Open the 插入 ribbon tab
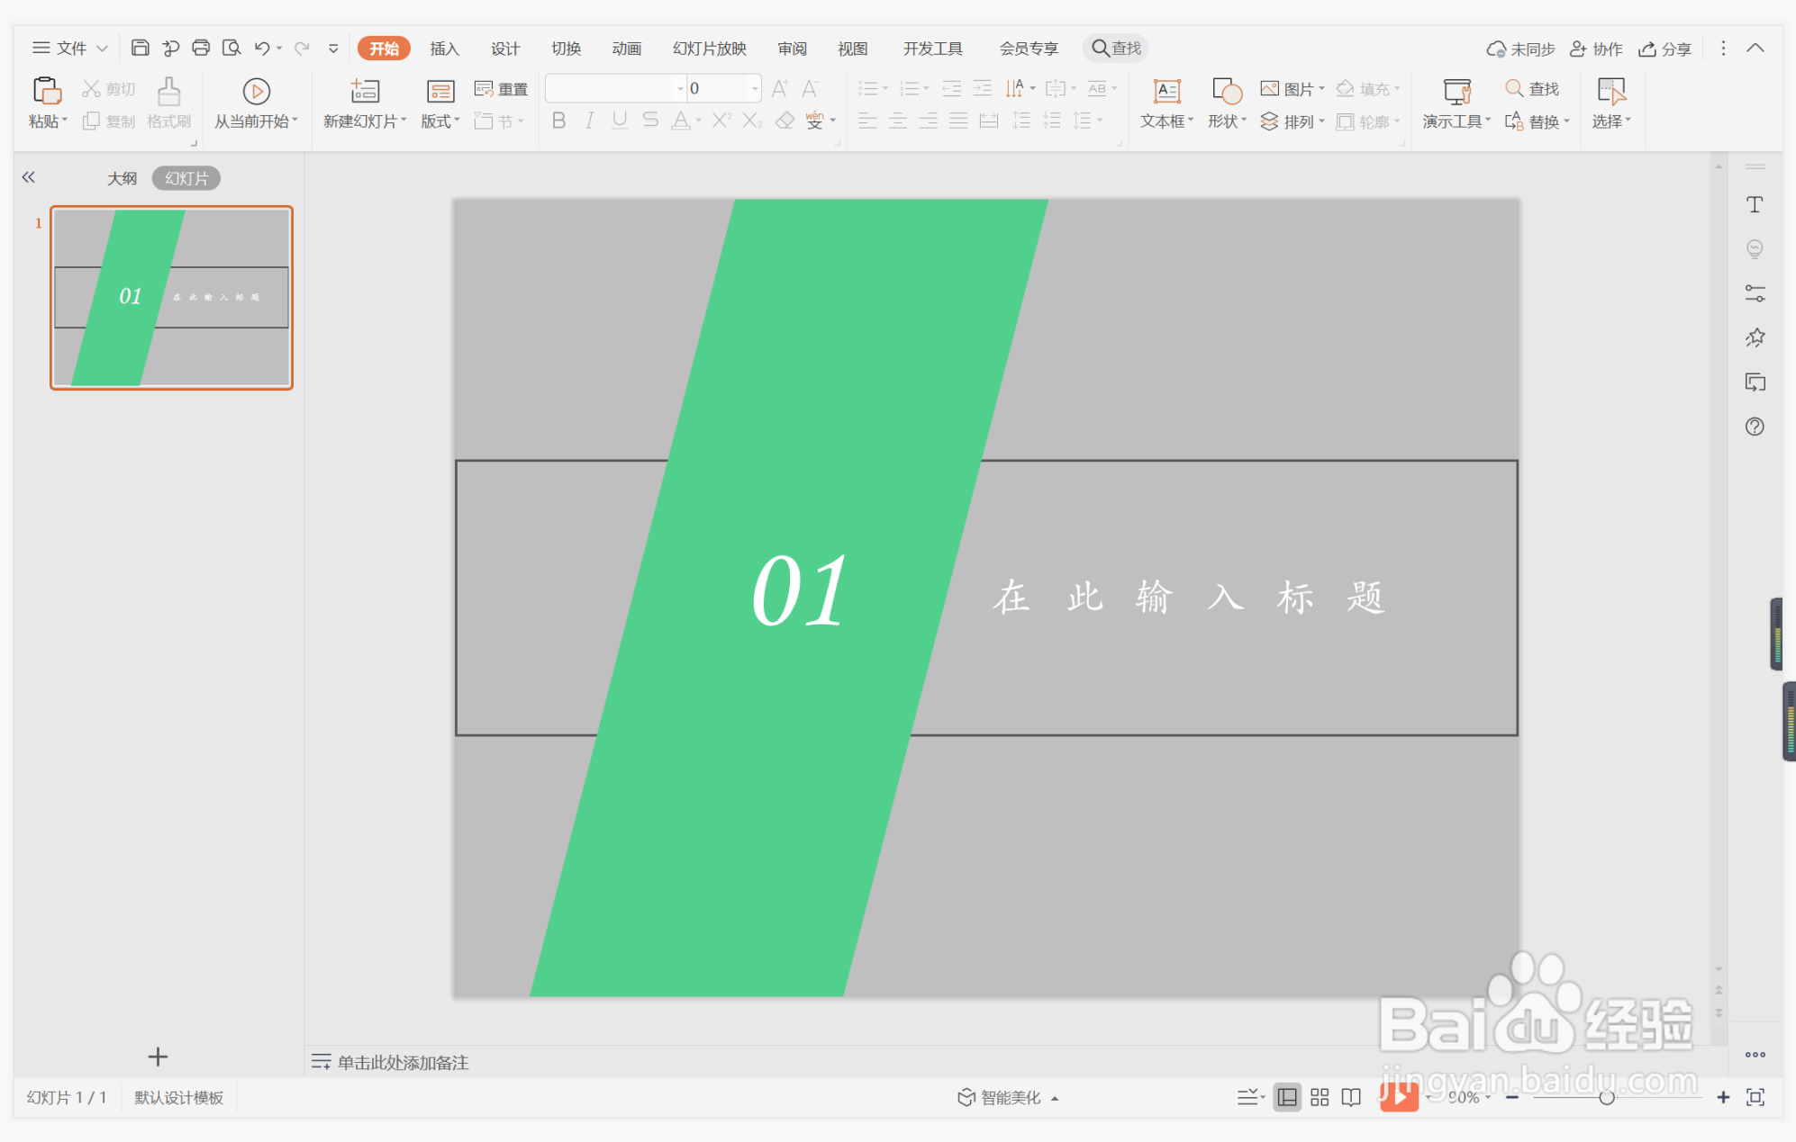 tap(444, 49)
